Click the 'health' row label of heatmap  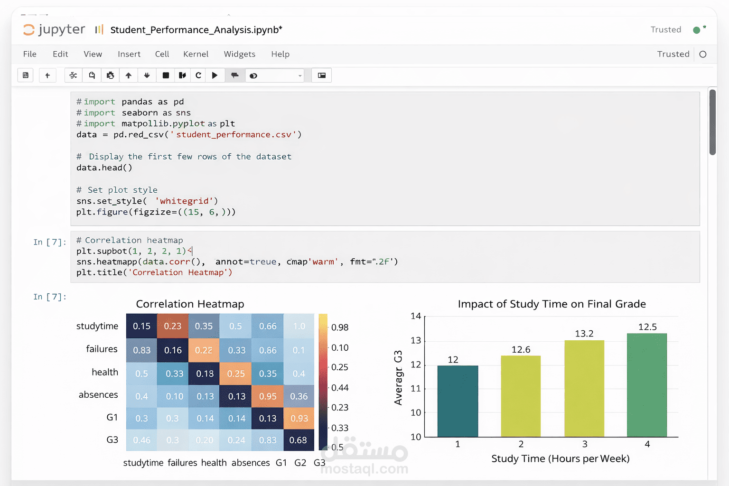[x=105, y=372]
